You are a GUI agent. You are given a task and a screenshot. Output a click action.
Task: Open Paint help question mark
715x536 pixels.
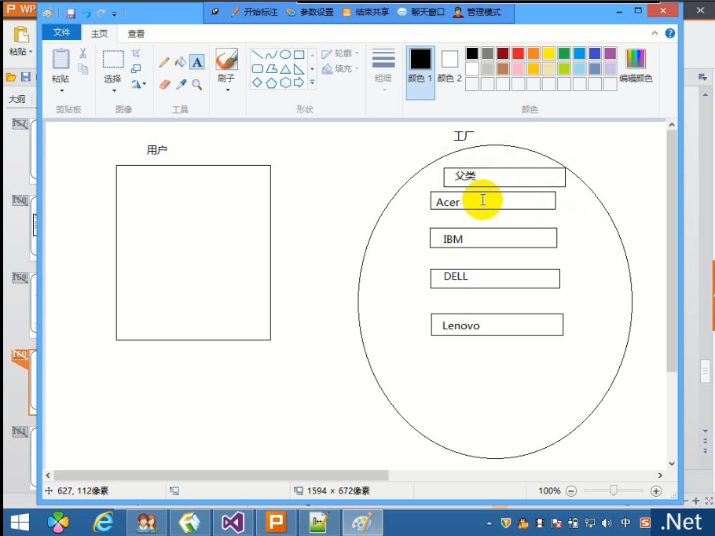point(670,33)
